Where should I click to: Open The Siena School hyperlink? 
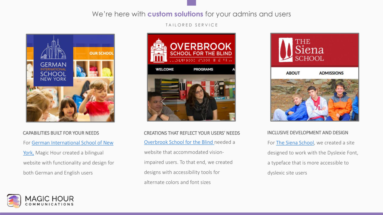pos(295,143)
